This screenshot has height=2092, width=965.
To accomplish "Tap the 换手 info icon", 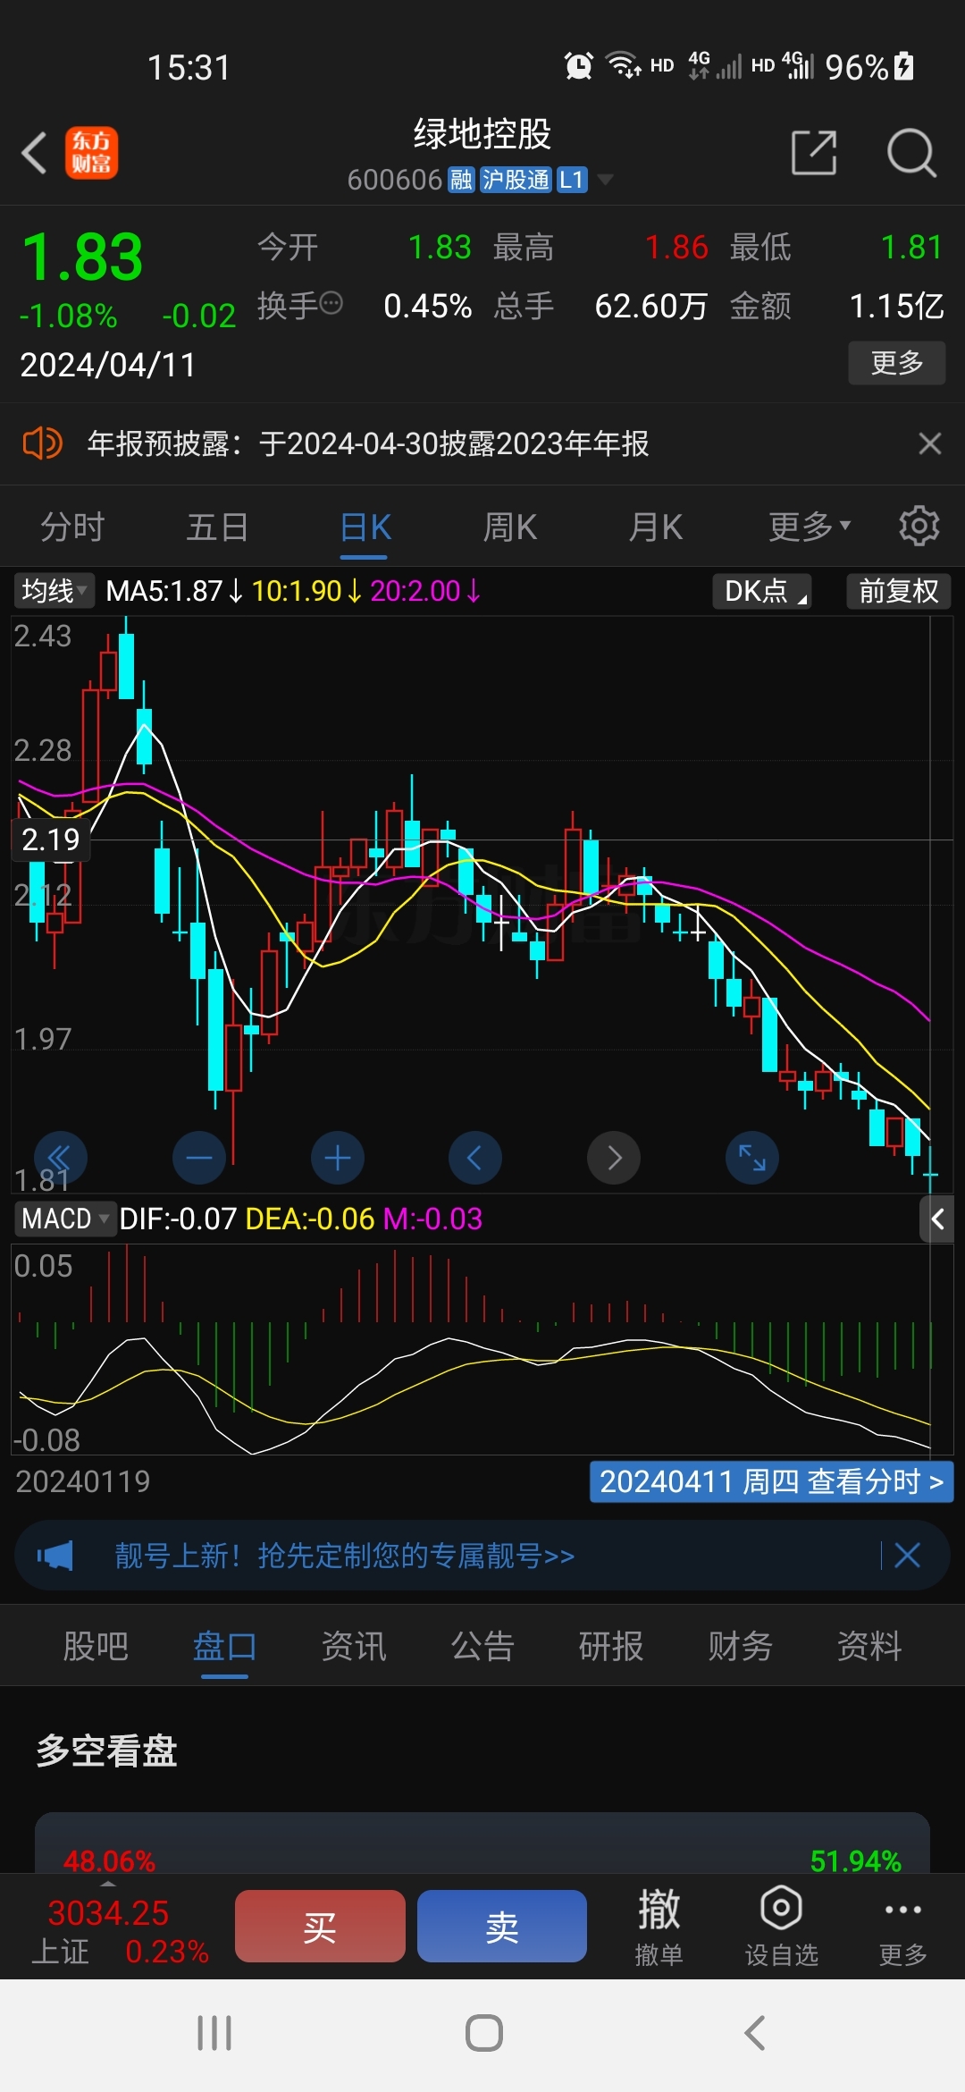I will coord(331,304).
